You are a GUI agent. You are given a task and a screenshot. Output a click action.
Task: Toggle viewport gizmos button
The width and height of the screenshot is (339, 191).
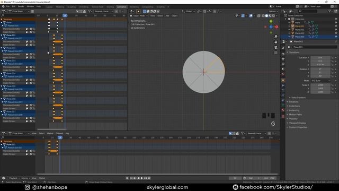pyautogui.click(x=243, y=16)
